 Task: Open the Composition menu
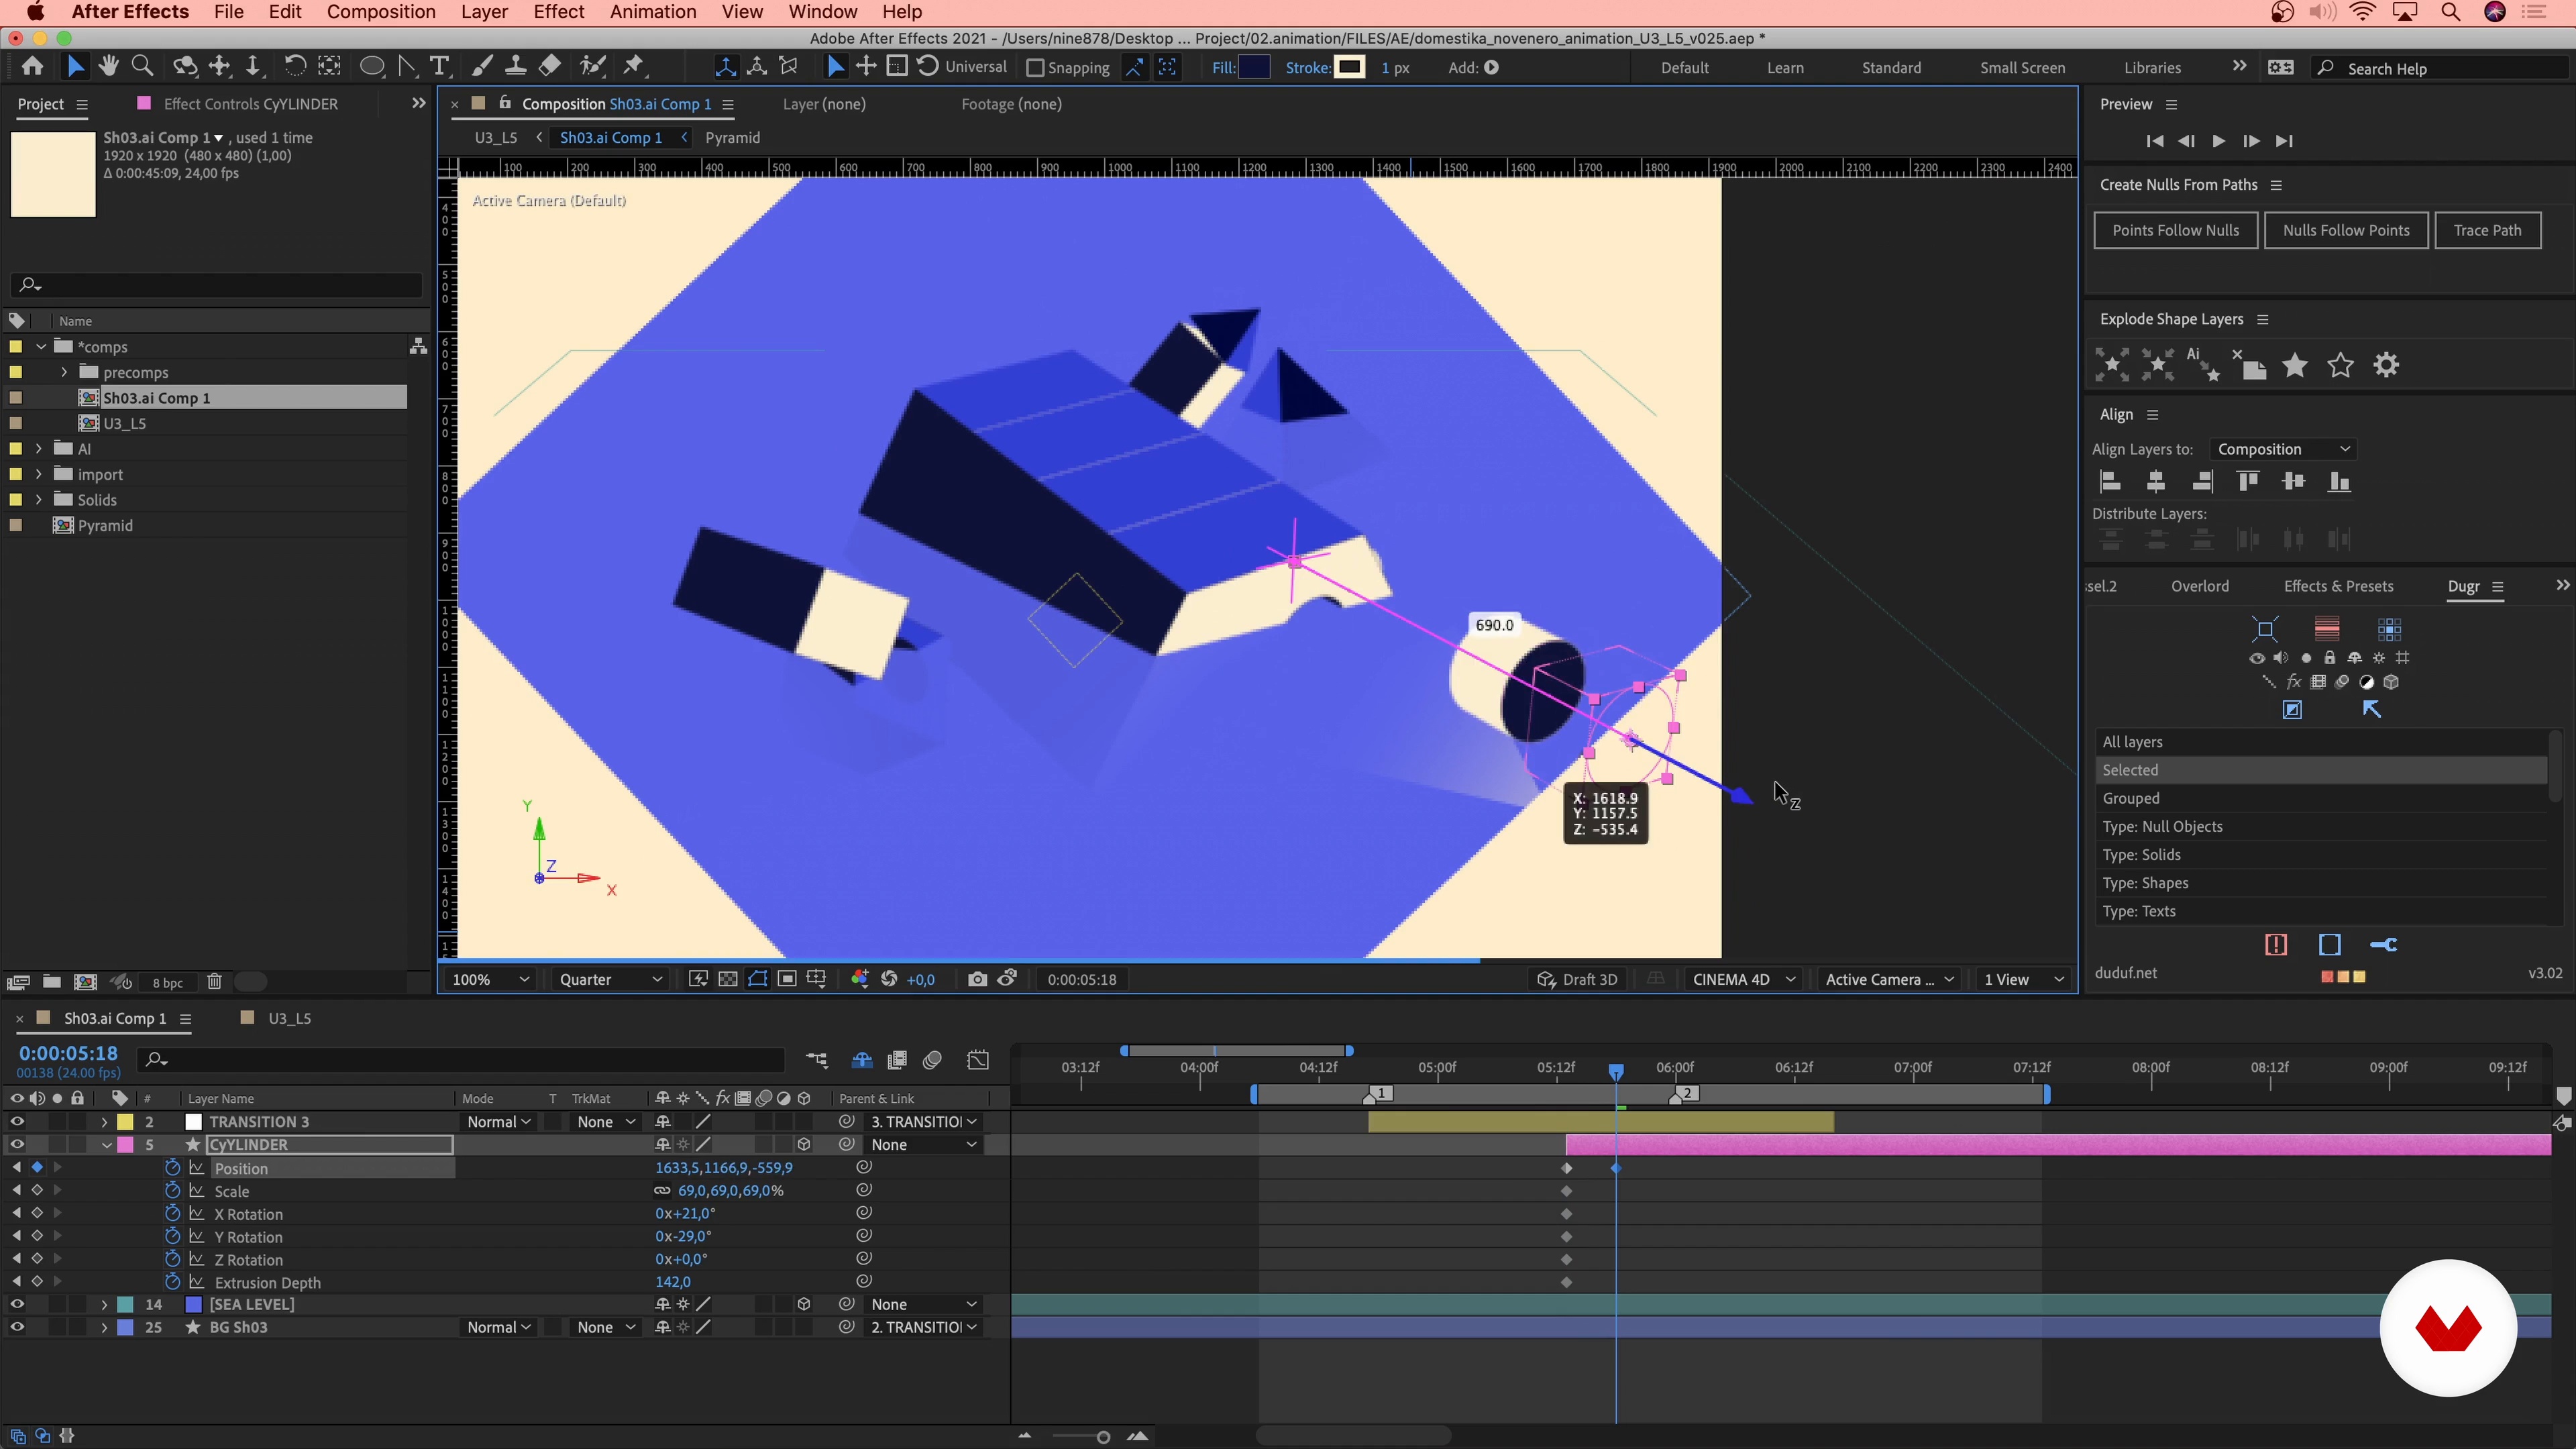[x=381, y=12]
